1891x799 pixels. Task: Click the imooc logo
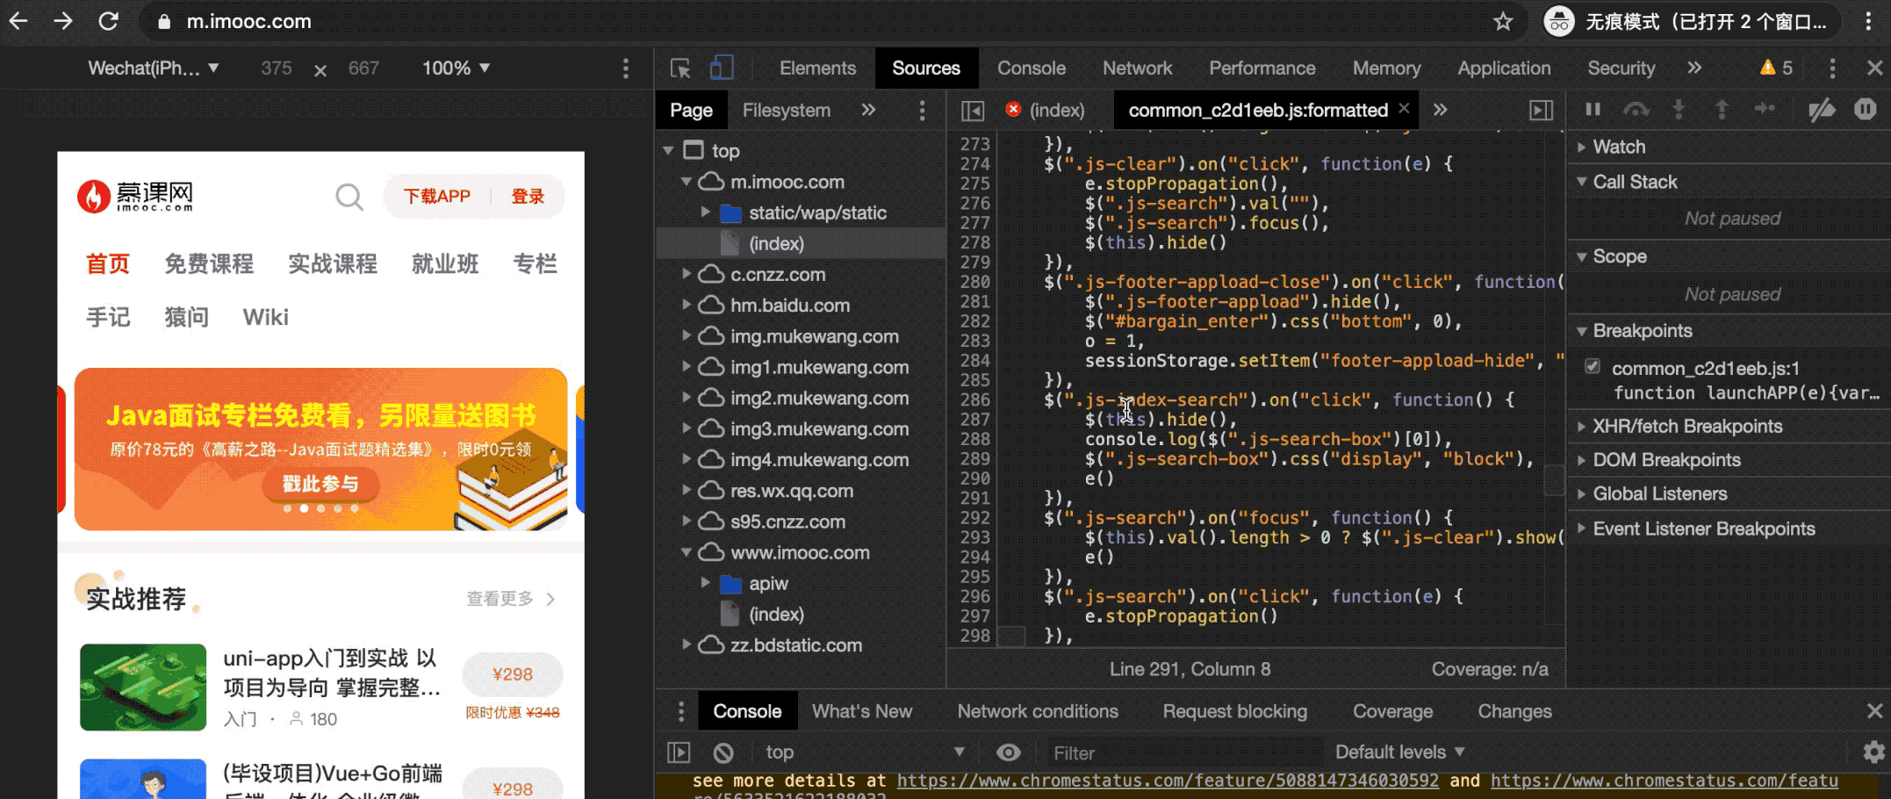pyautogui.click(x=135, y=197)
